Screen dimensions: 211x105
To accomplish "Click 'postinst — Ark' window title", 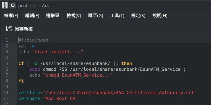I will [33, 5].
